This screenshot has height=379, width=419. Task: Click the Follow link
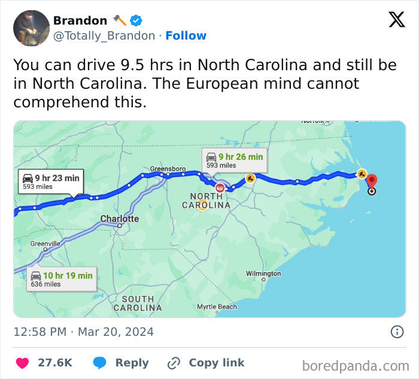point(186,36)
